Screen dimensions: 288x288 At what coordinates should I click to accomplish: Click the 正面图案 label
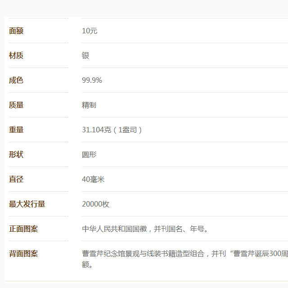click(23, 229)
